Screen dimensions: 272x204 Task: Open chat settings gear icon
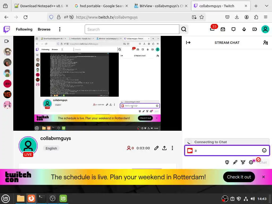pyautogui.click(x=251, y=162)
